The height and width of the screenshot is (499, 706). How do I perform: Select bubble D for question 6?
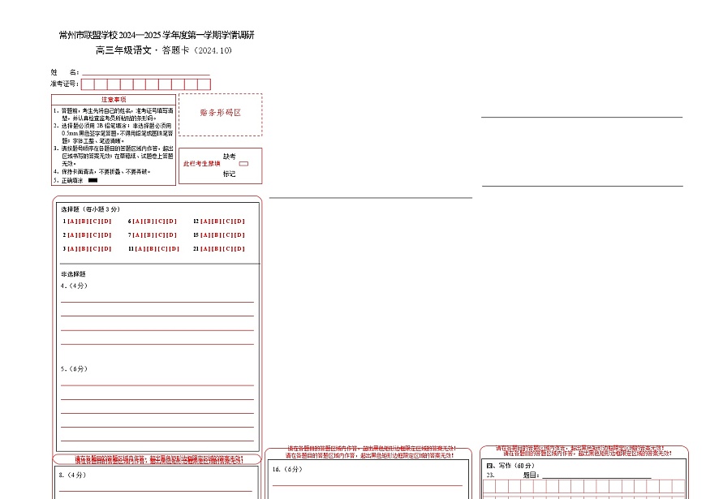tap(170, 220)
